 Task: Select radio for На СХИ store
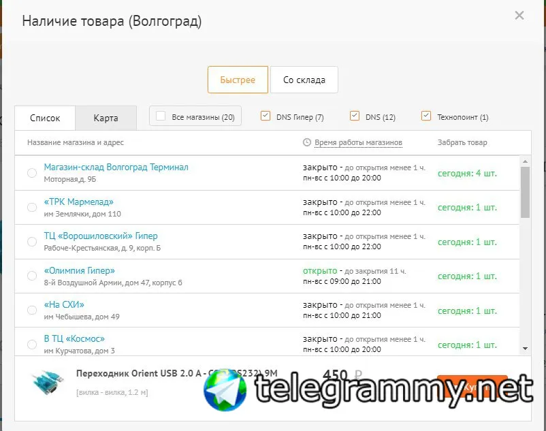[x=32, y=310]
